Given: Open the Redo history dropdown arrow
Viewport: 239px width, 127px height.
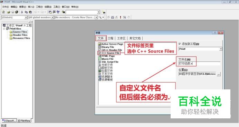Looking at the screenshot, I should (45, 12).
